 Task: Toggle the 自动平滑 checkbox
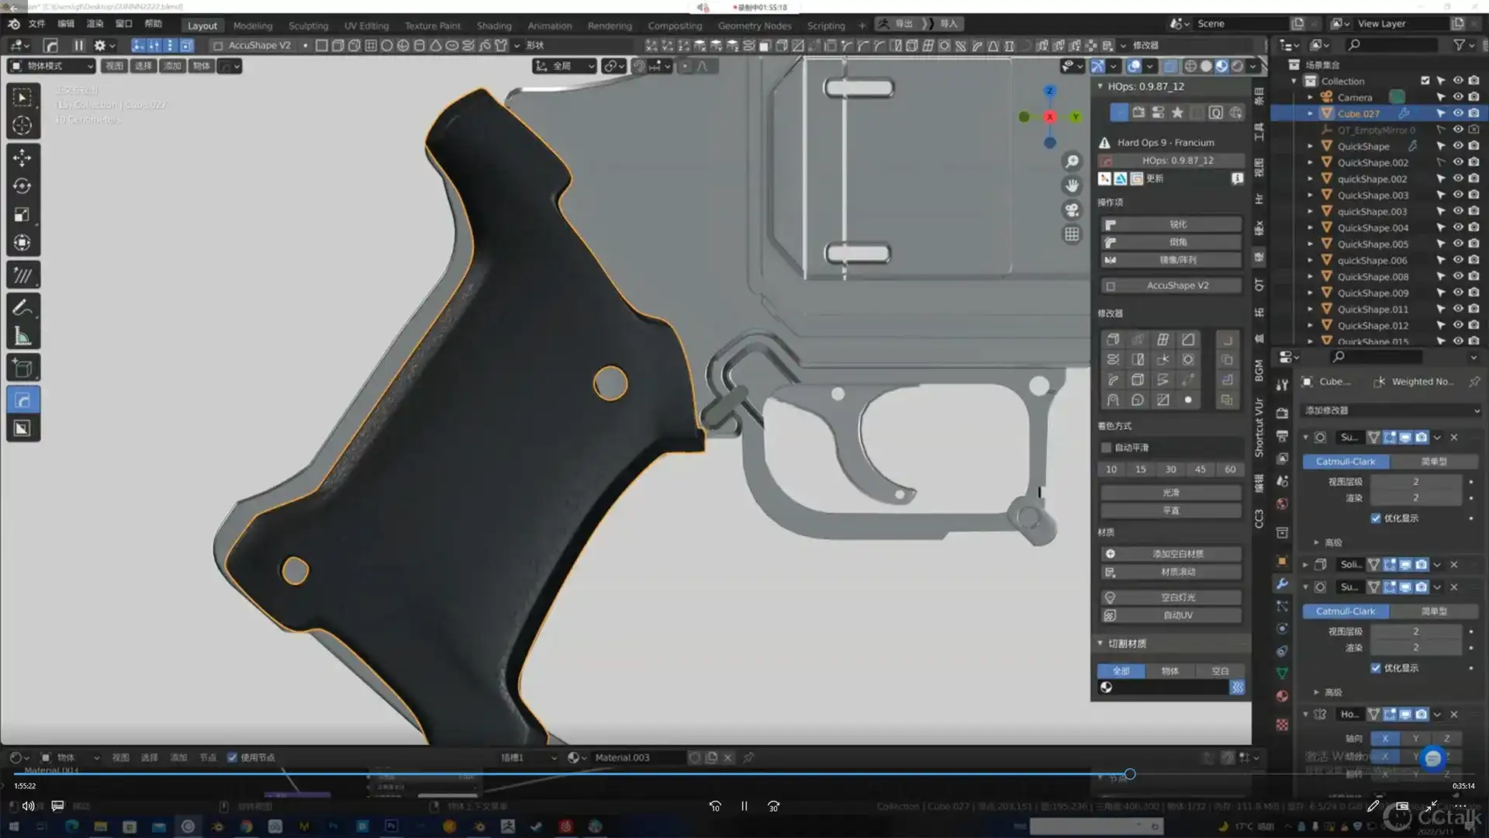point(1107,448)
